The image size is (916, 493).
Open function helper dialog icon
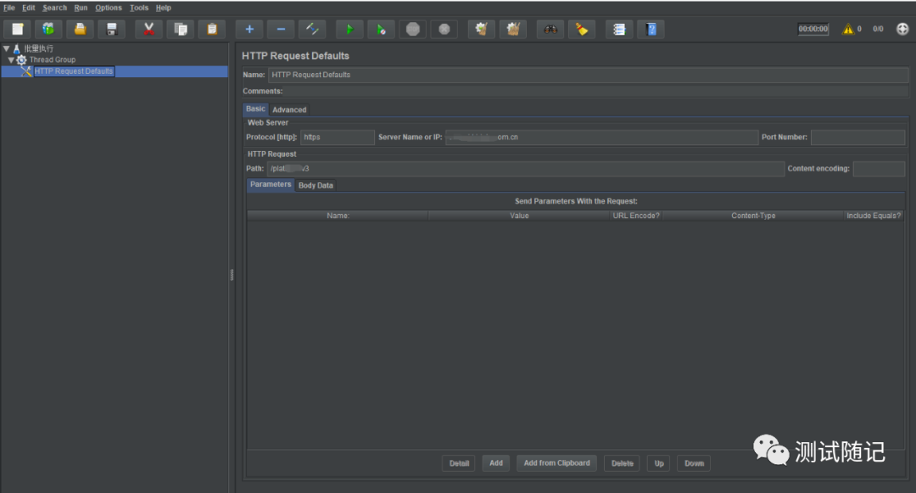click(x=620, y=29)
